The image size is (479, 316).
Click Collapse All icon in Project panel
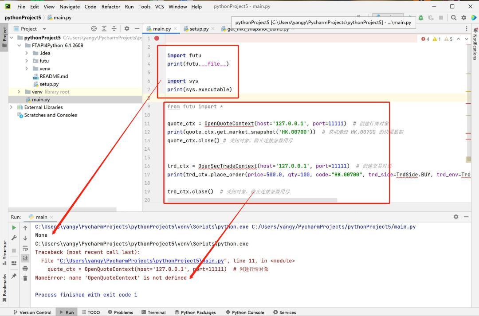(114, 28)
